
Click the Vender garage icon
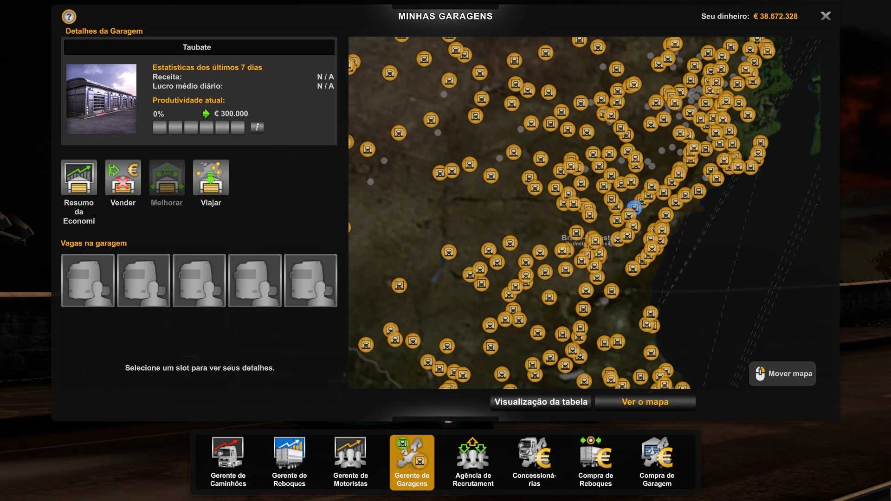(x=123, y=178)
